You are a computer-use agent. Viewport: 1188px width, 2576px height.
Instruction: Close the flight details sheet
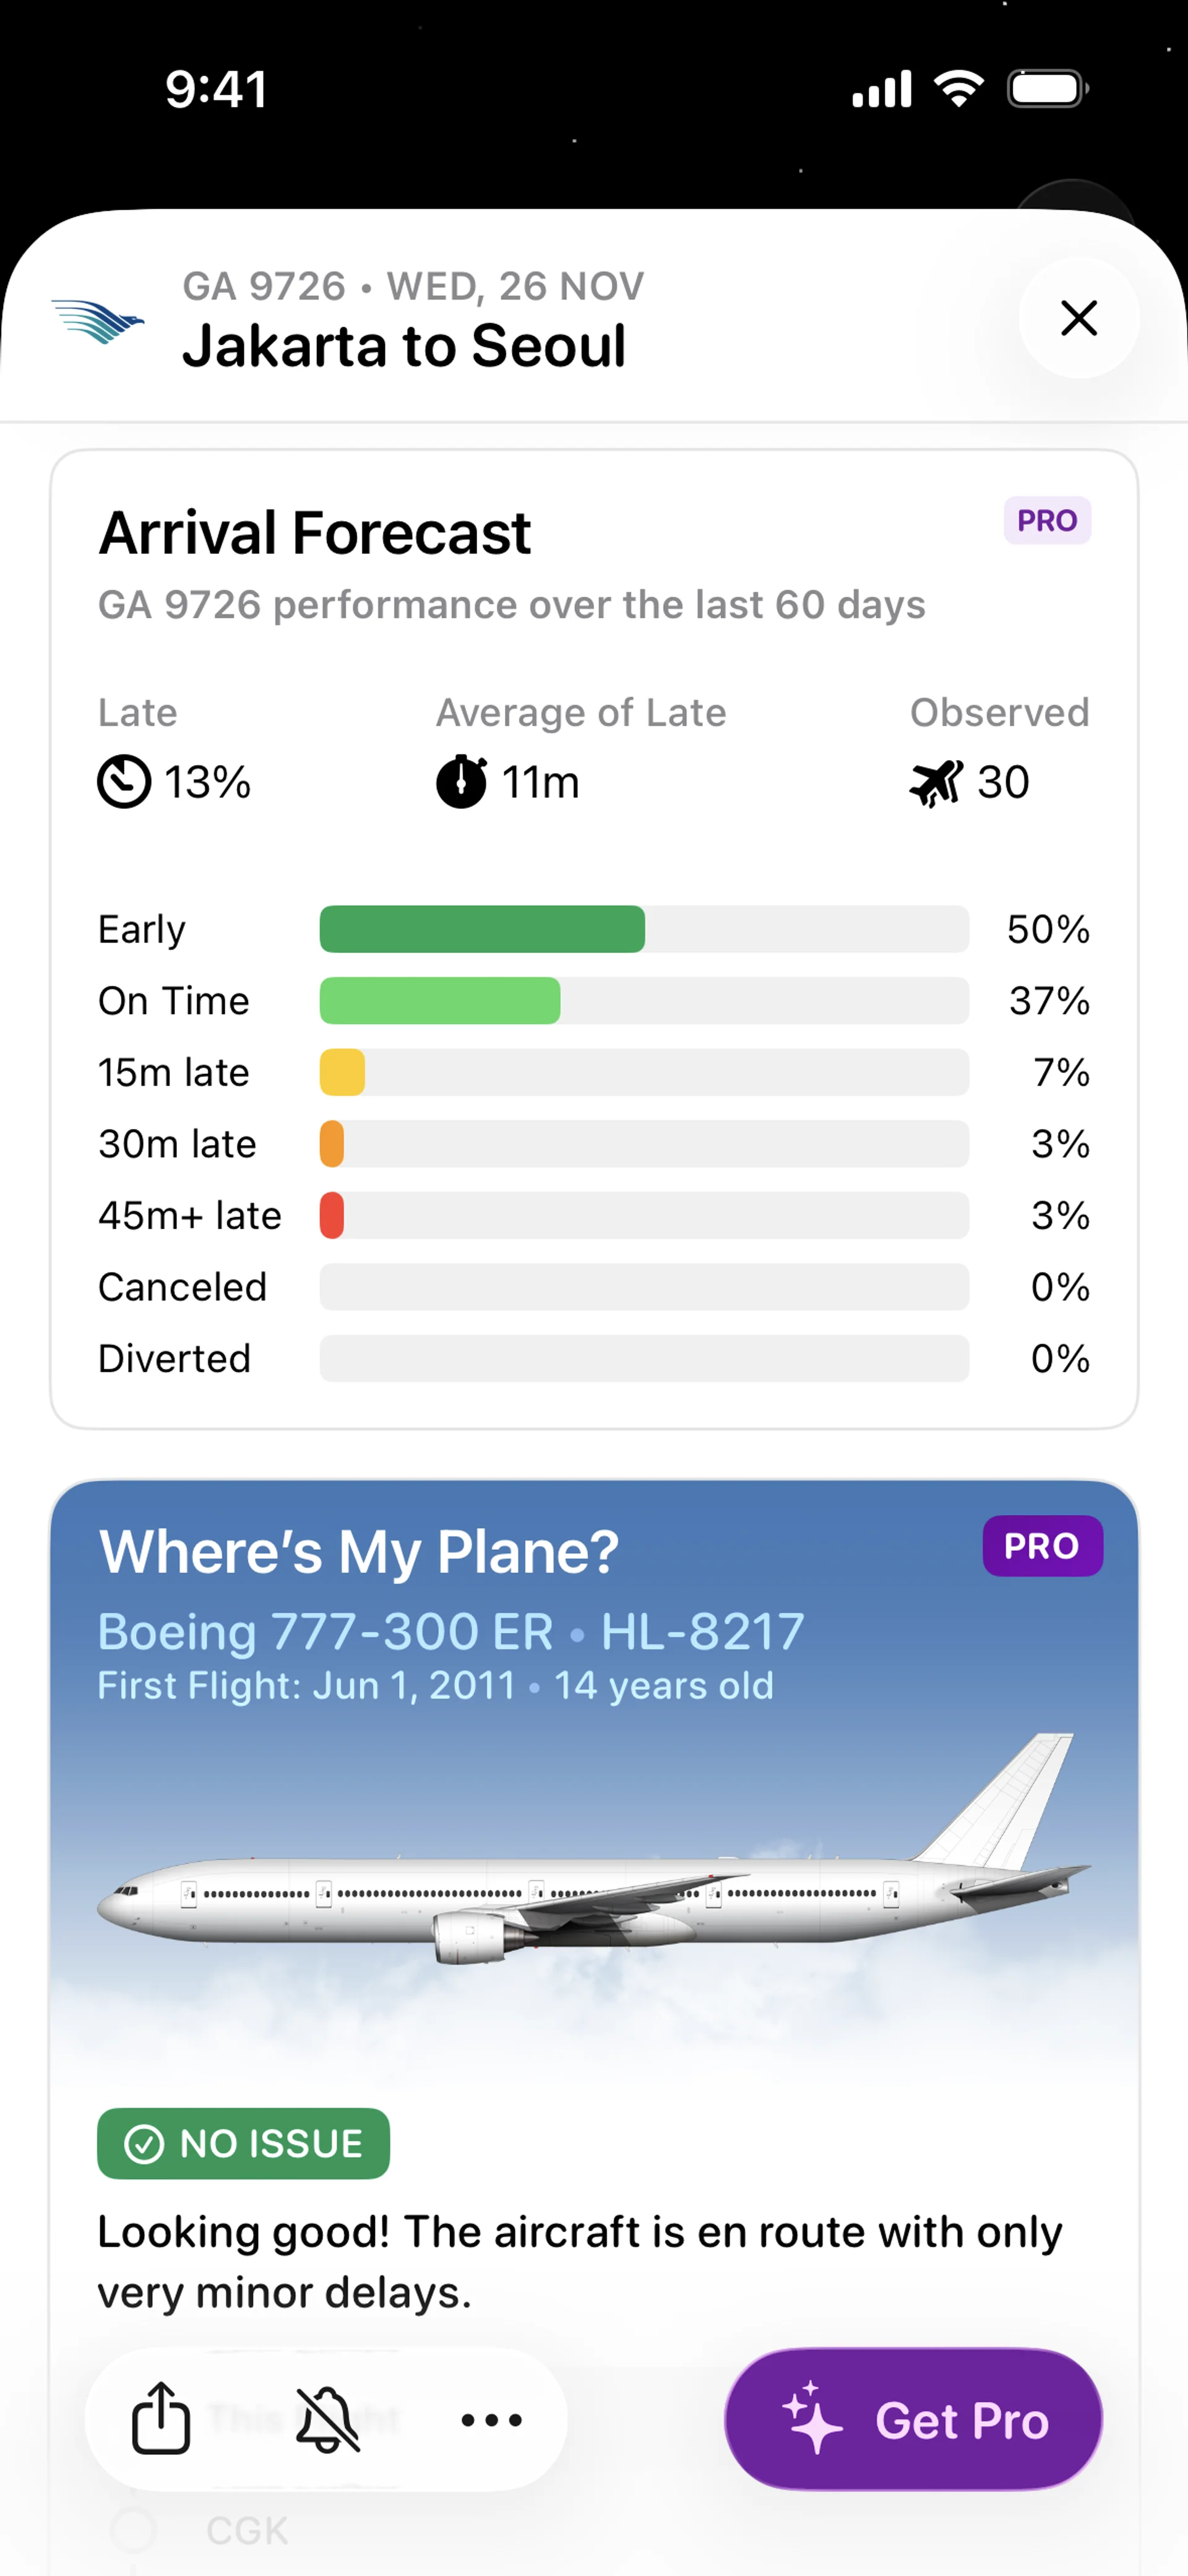click(1078, 318)
